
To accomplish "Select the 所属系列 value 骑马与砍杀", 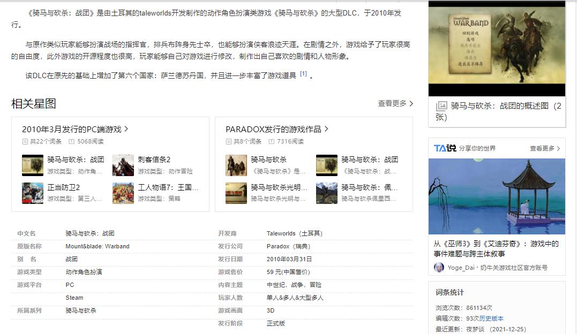I will 81,311.
